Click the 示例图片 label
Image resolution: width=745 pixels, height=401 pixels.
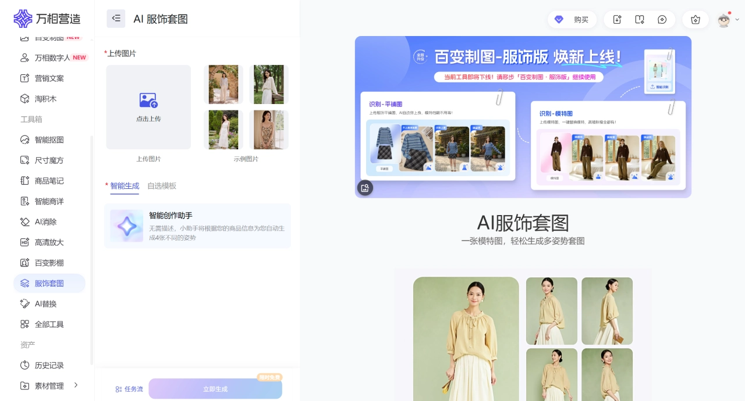click(x=246, y=159)
